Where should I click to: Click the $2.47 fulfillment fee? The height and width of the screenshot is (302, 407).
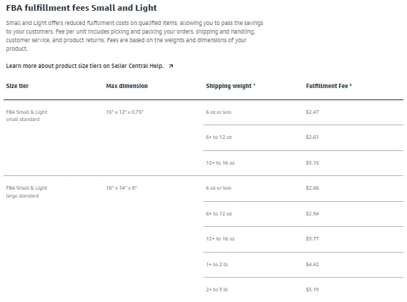click(x=312, y=112)
